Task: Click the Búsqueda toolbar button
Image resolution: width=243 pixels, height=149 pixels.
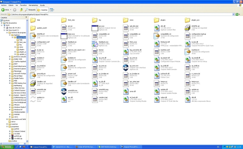Action: coord(30,10)
